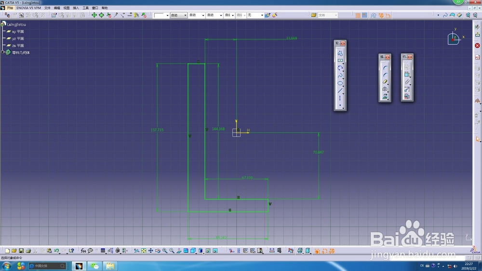Click the Exit Workbench icon at top right
Viewport: 482px width, 271px height.
click(477, 35)
